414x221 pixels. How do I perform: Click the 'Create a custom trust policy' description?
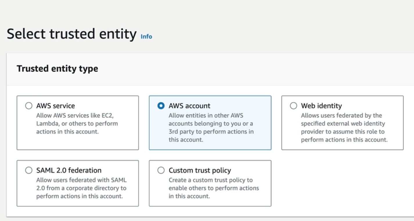(x=214, y=188)
